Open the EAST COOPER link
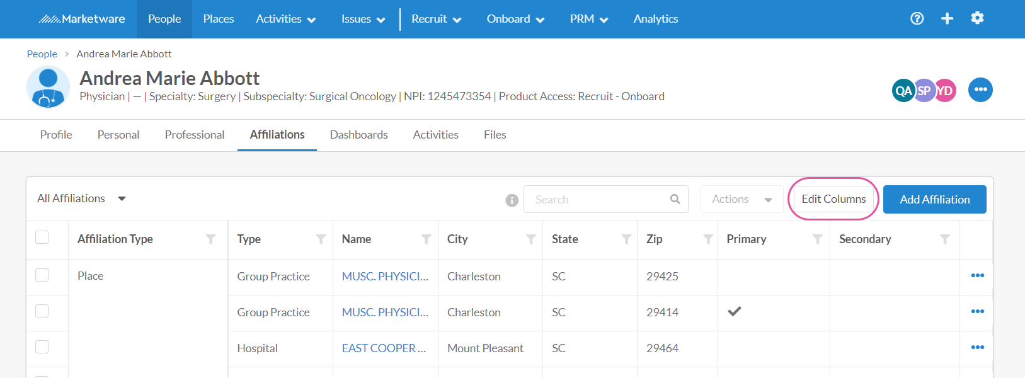1025x378 pixels. (384, 348)
